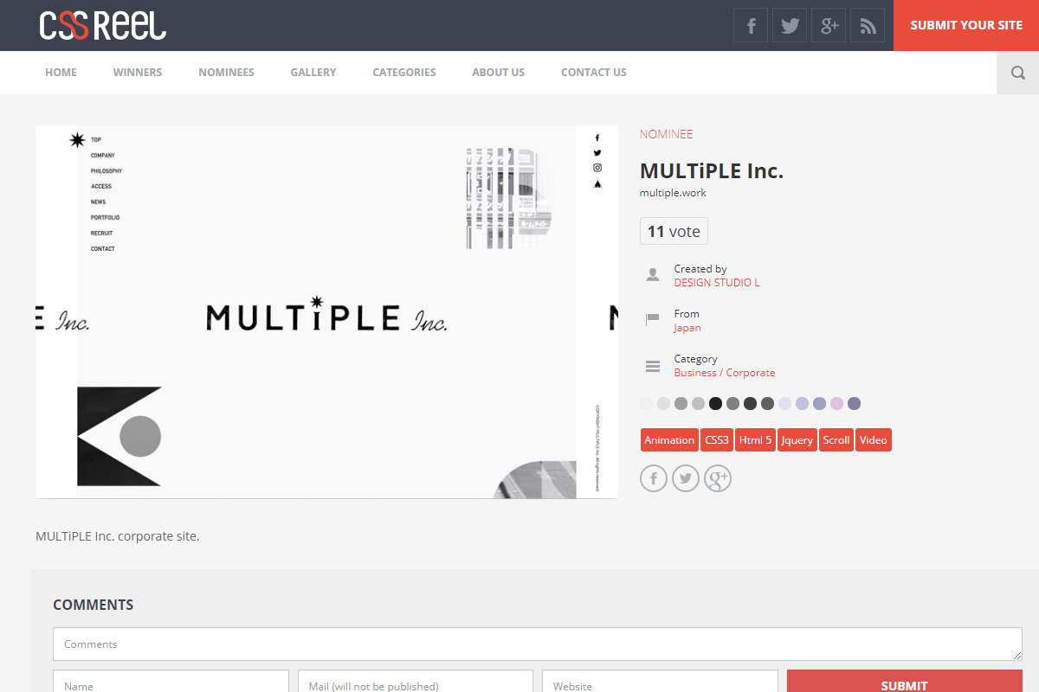Open the search magnifier icon
This screenshot has height=692, width=1039.
click(x=1018, y=73)
